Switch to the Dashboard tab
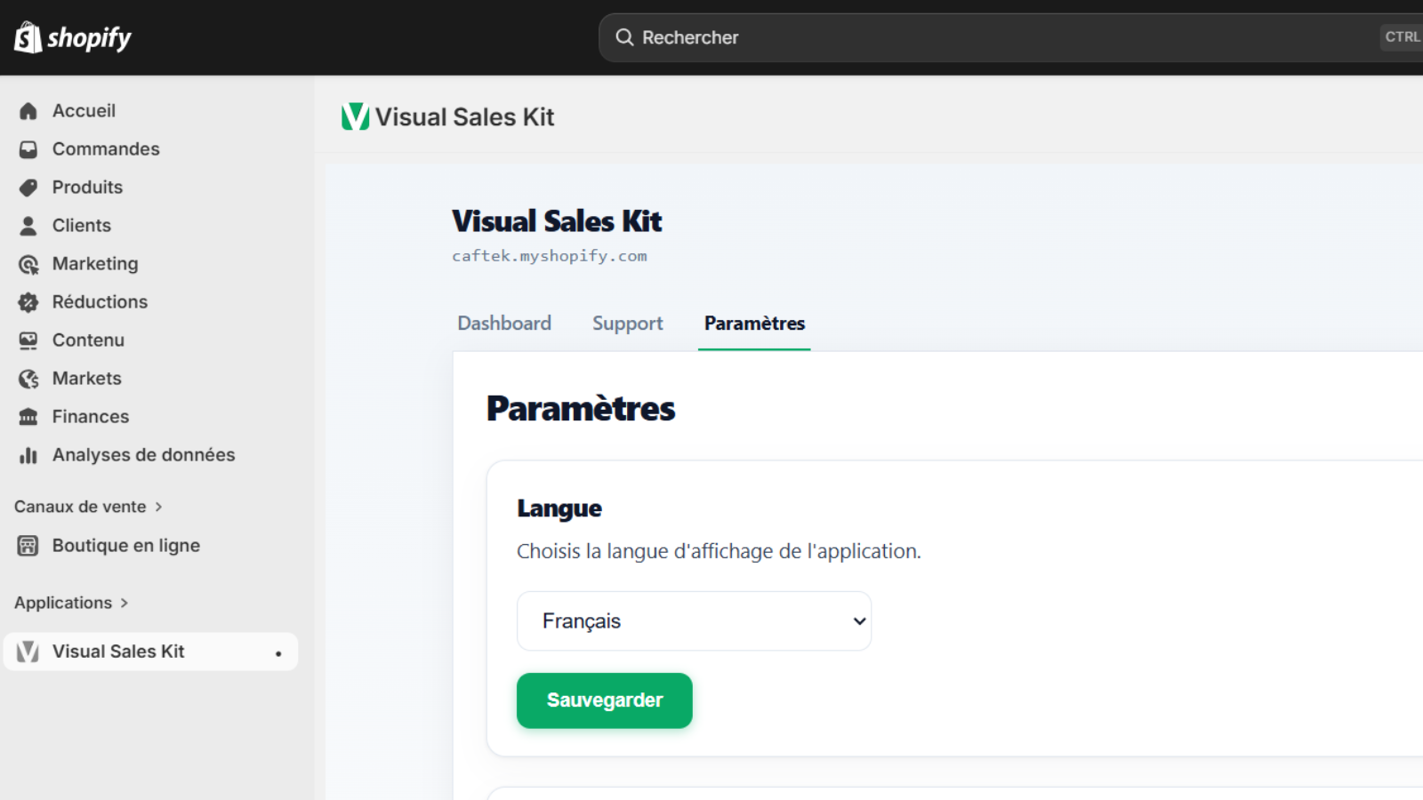This screenshot has width=1423, height=800. 504,324
